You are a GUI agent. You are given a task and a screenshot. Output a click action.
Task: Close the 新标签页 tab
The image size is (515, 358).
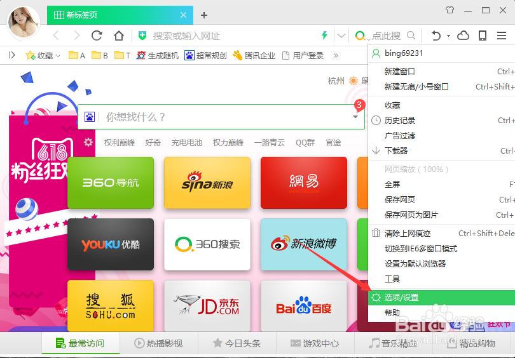(x=184, y=15)
